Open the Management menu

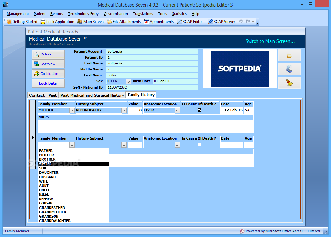point(18,14)
